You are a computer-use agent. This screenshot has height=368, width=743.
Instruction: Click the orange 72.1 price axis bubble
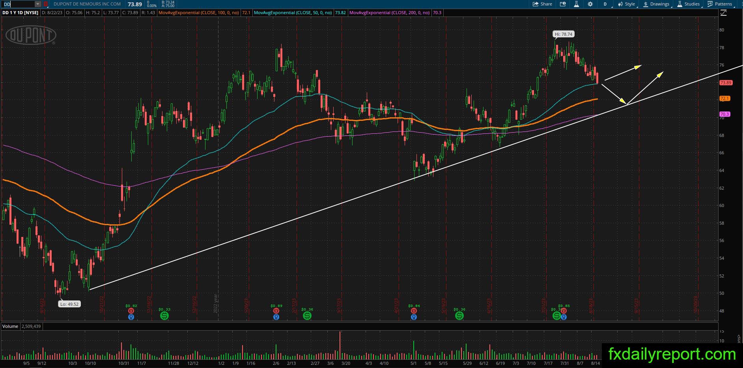pos(725,98)
